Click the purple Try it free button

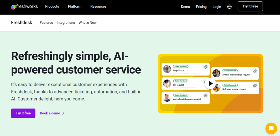tap(23, 113)
